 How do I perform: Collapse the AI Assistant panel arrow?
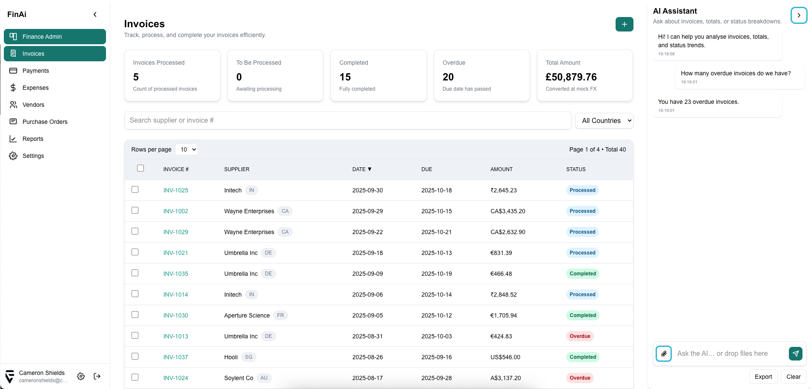(x=799, y=15)
